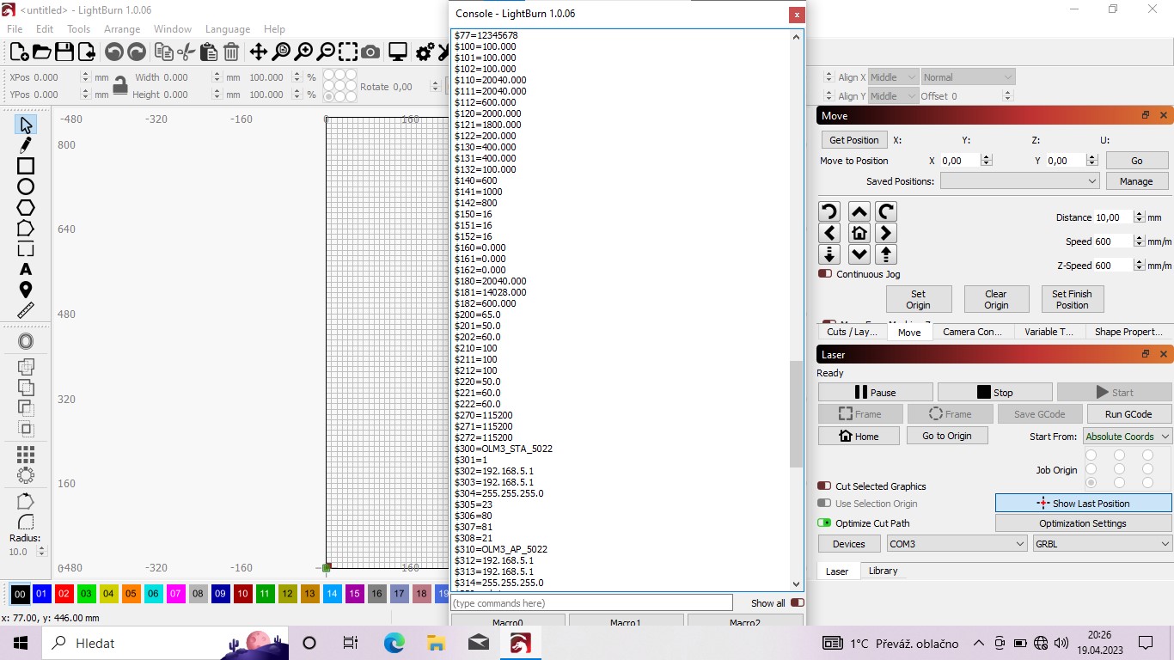1174x660 pixels.
Task: Open the Start From dropdown
Action: pos(1127,437)
